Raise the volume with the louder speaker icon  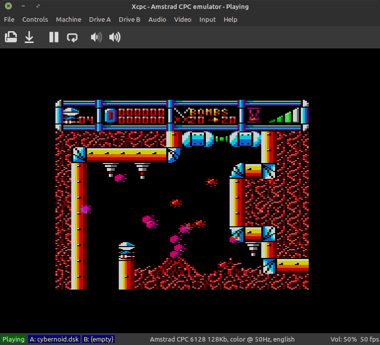point(115,37)
